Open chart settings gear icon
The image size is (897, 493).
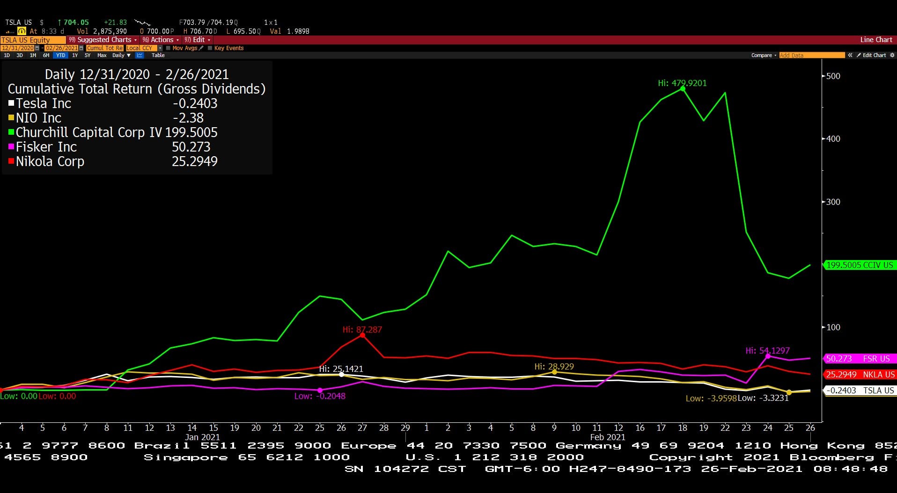click(892, 55)
